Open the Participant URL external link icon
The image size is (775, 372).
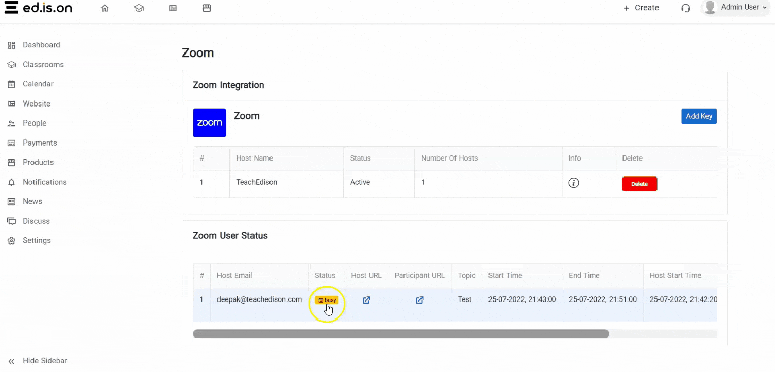click(x=419, y=300)
